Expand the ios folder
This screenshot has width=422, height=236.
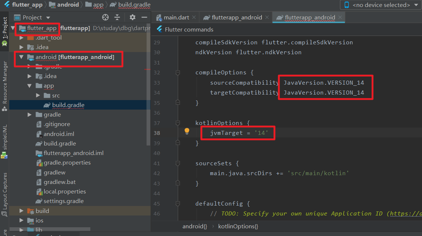click(x=21, y=221)
